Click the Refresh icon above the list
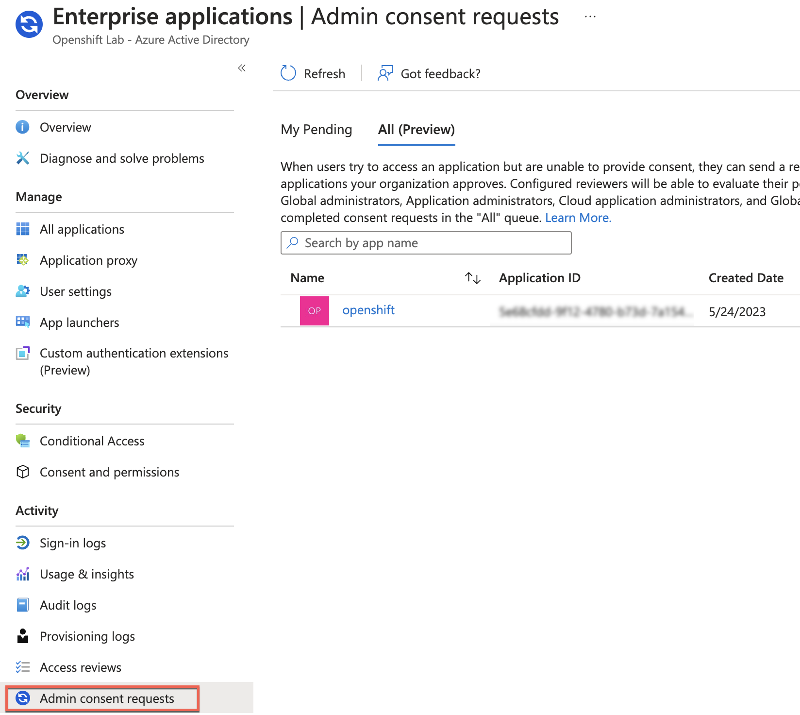The image size is (800, 715). coord(288,73)
